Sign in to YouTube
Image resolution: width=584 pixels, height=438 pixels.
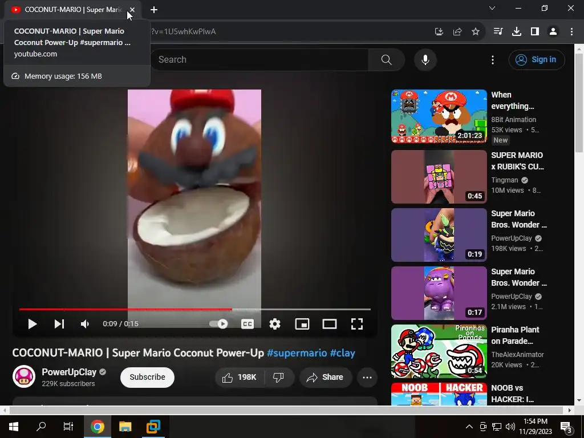(536, 59)
